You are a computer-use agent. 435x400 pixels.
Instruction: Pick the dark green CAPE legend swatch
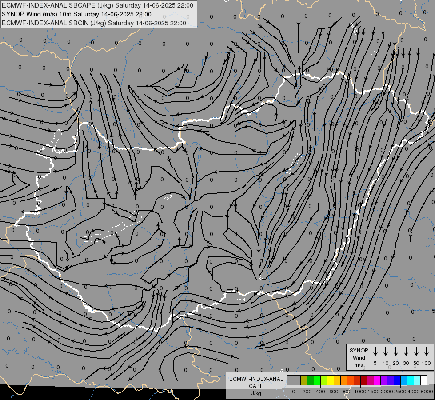(x=311, y=380)
